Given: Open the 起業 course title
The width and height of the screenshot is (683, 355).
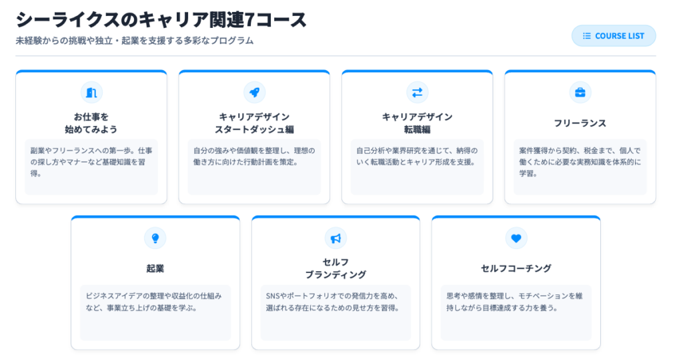Looking at the screenshot, I should coord(155,268).
